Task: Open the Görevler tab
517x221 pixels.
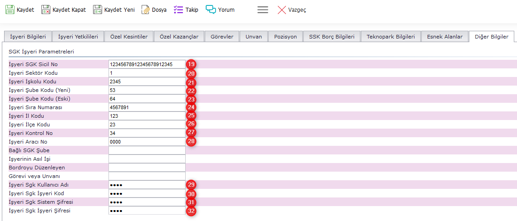Action: tap(222, 37)
